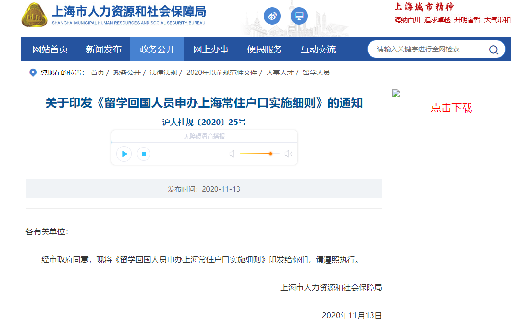Adjust the orange volume slider
518x321 pixels.
270,154
